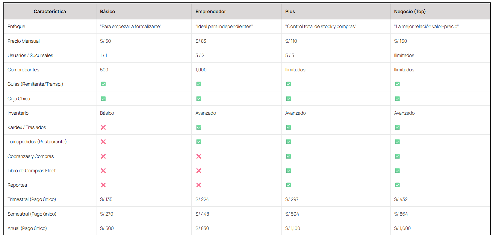Viewport: 493px width, 235px height.
Task: Click the Cobranzas y Compras red X under Emprendedor
Action: [x=199, y=156]
